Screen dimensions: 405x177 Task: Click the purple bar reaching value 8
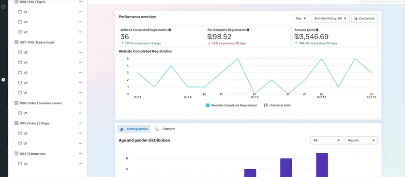286,168
